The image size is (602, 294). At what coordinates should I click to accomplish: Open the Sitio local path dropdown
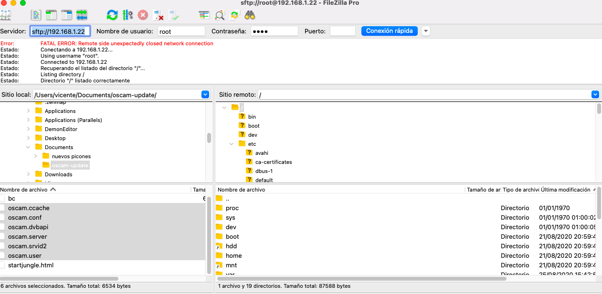205,95
